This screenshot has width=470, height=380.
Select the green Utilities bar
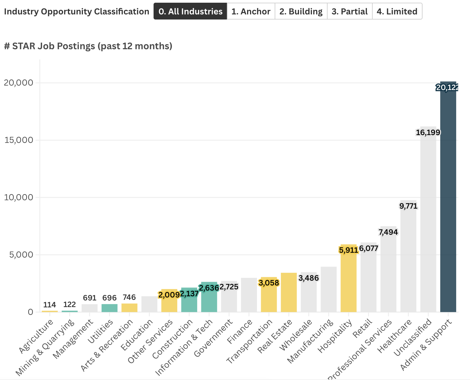click(109, 308)
